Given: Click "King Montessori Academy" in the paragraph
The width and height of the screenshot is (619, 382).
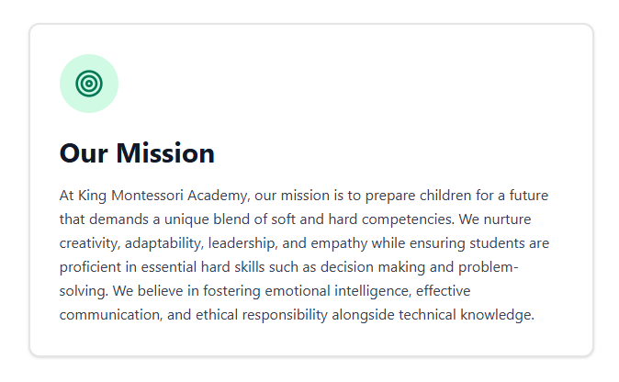Looking at the screenshot, I should pyautogui.click(x=163, y=196).
